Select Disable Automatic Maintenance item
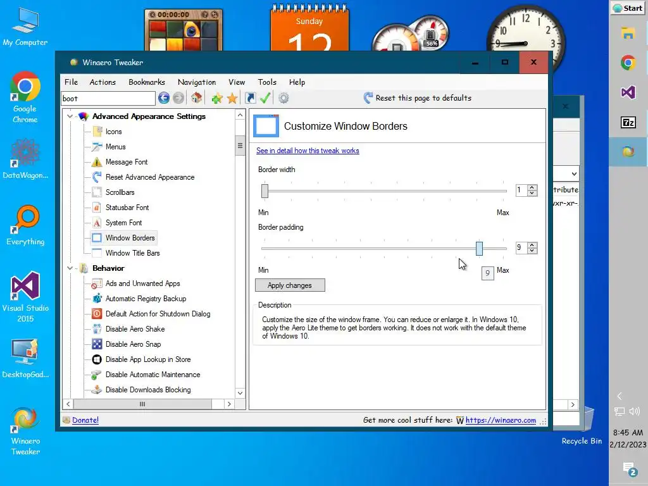The height and width of the screenshot is (486, 648). pyautogui.click(x=153, y=375)
